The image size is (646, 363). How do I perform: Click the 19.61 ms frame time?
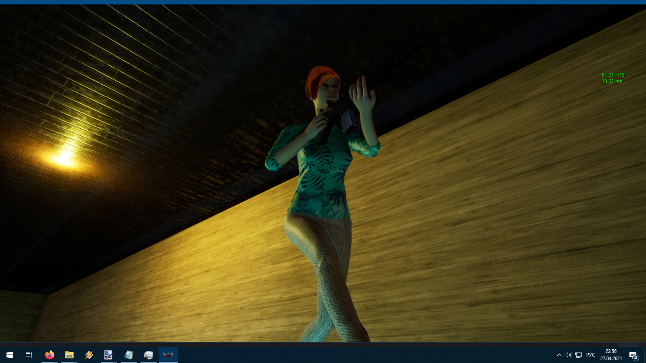pyautogui.click(x=612, y=81)
